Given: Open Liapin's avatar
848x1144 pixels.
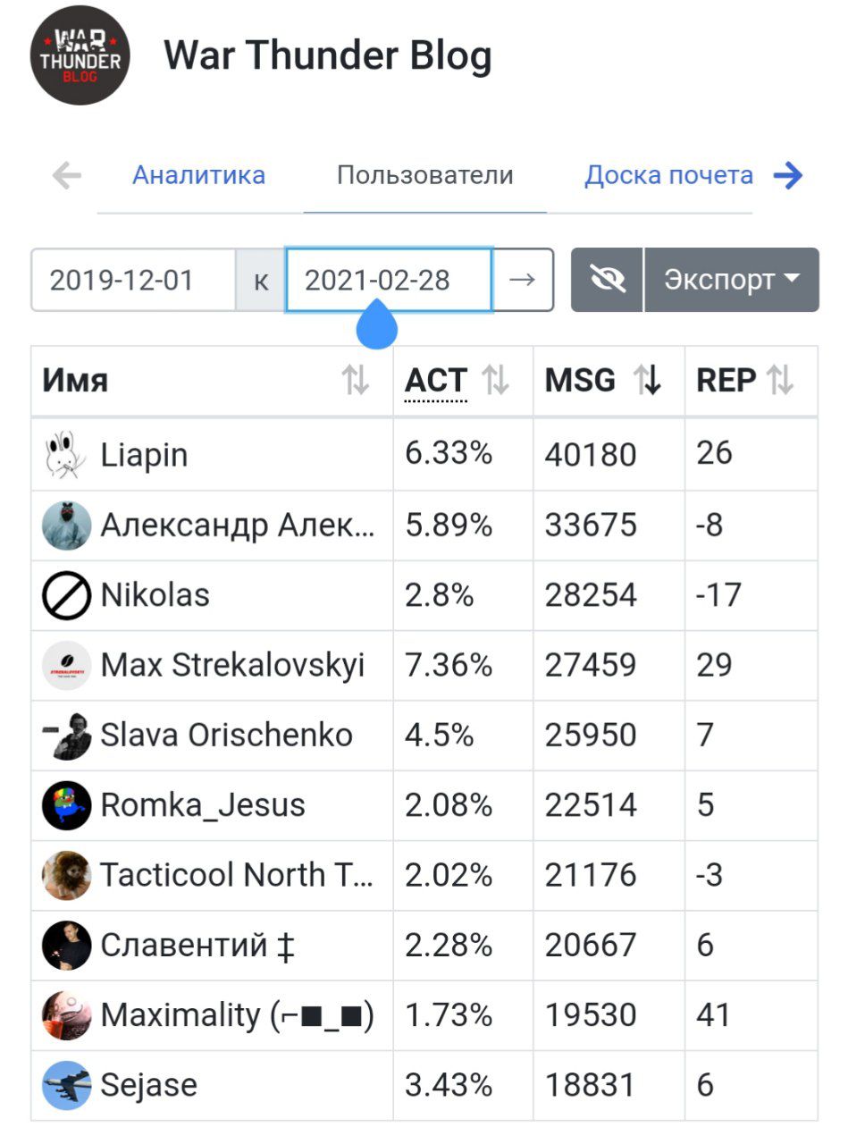Looking at the screenshot, I should click(x=66, y=455).
